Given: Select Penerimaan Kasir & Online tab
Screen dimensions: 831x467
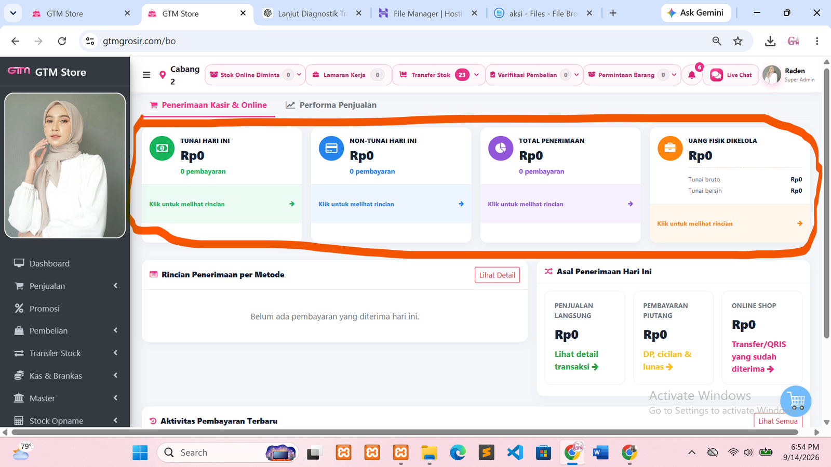Looking at the screenshot, I should coord(208,105).
